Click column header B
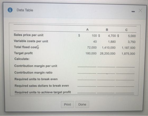Screen dimensions: 148x116 click(x=107, y=30)
